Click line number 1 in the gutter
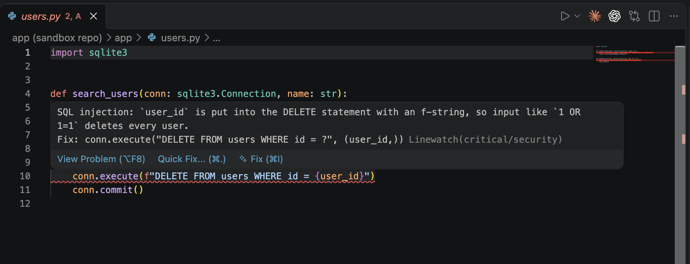Viewport: 690px width, 264px height. 27,53
